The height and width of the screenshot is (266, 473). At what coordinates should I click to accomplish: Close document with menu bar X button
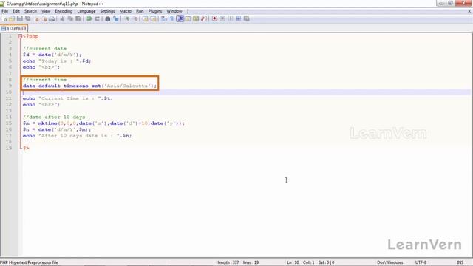tap(469, 11)
